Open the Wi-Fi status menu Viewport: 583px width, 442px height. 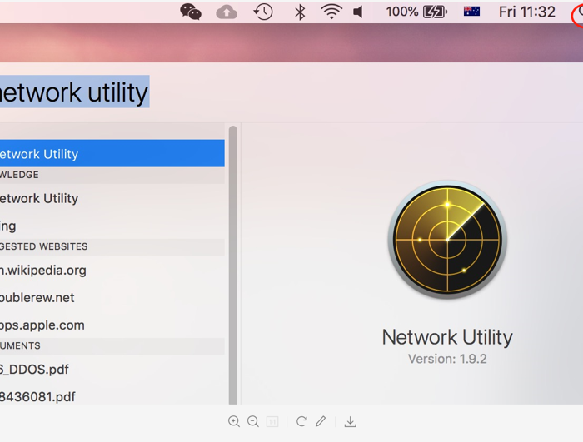(331, 12)
